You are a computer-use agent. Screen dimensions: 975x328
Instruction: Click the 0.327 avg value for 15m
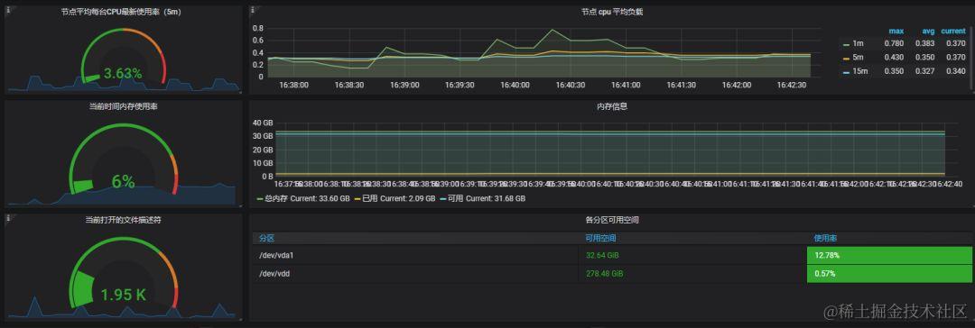pyautogui.click(x=924, y=71)
